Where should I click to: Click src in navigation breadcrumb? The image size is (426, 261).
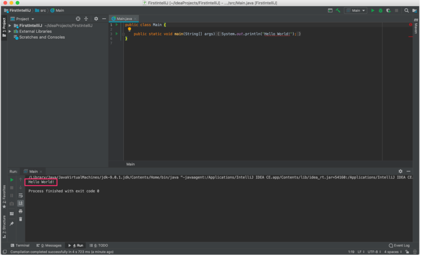(x=41, y=10)
